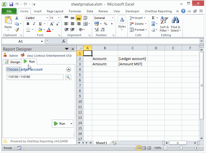This screenshot has width=206, height=153.
Task: Toggle Italic formatting
Action: click(34, 24)
